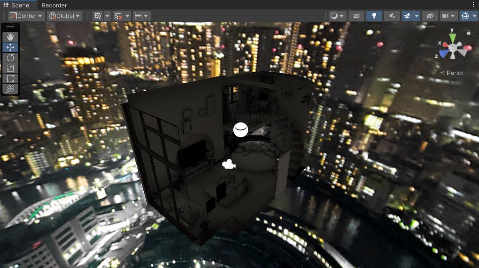Viewport: 479px width, 268px height.
Task: Click the orientation overlay drag handle
Action: click(x=431, y=27)
